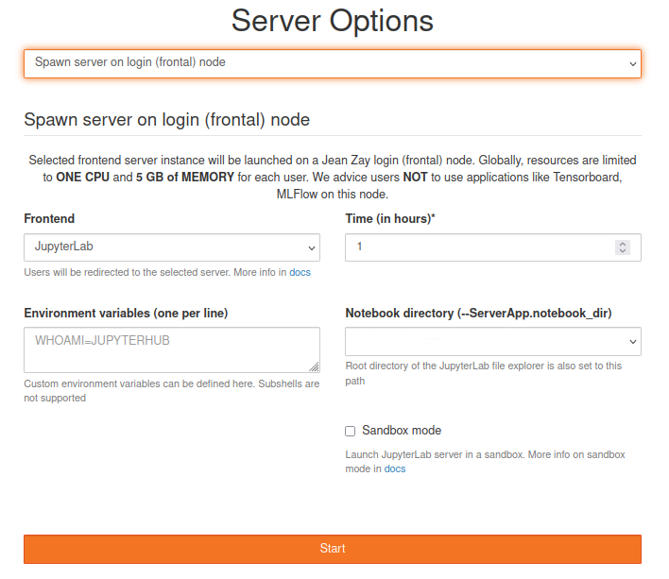Increase Time in hours with the up arrow
The image size is (669, 579).
622,244
